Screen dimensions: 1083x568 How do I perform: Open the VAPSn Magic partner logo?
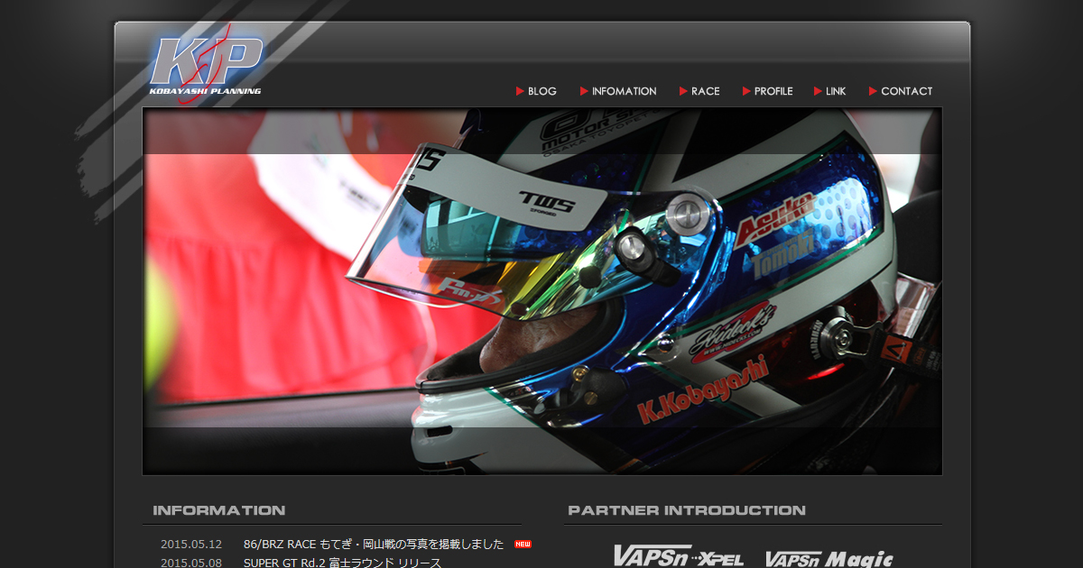(x=829, y=558)
